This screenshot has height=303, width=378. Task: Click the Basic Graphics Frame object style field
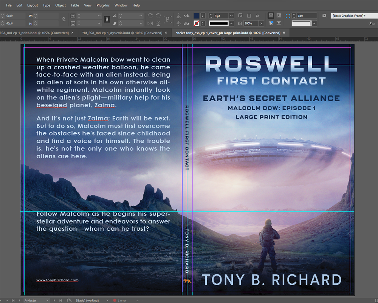click(x=354, y=16)
